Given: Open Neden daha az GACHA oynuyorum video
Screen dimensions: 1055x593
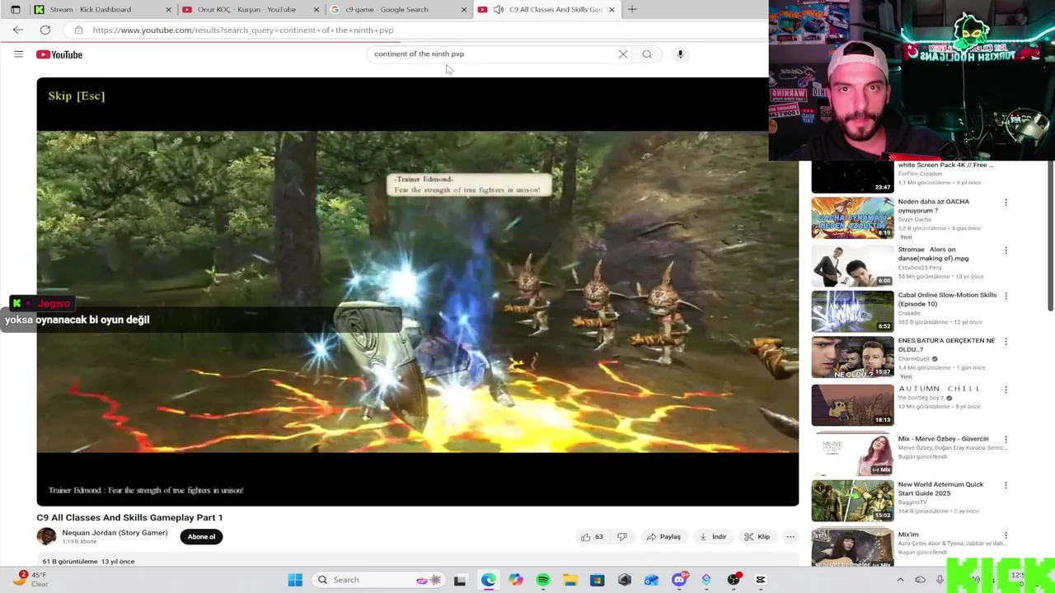Looking at the screenshot, I should pyautogui.click(x=852, y=218).
